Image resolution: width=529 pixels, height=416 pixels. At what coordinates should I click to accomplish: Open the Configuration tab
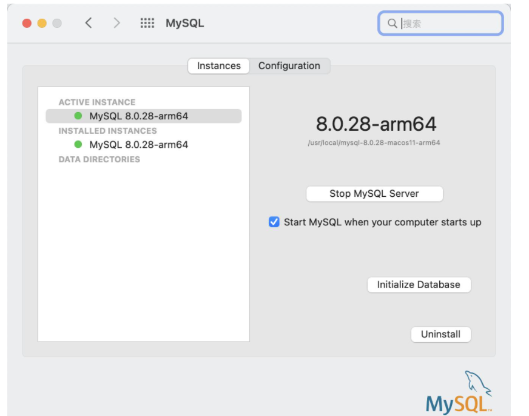point(289,65)
